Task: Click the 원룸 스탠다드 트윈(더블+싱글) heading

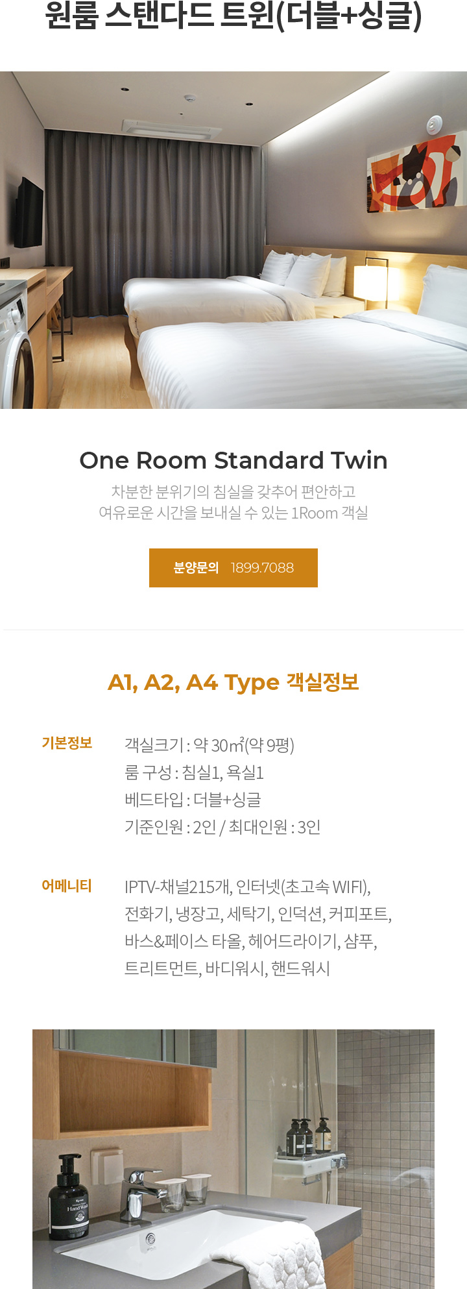Action: tap(233, 16)
